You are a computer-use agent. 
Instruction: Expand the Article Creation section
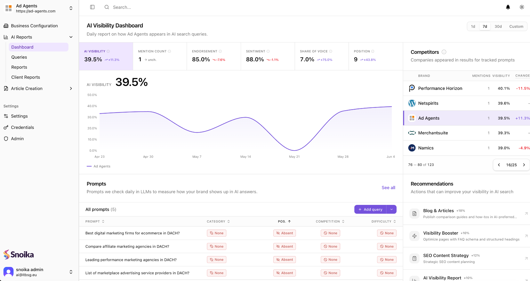[71, 89]
